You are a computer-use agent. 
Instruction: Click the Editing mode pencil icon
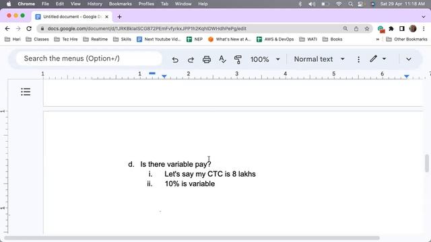tap(373, 58)
